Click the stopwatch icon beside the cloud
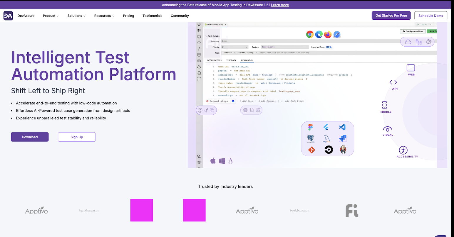454x237 pixels. (x=428, y=42)
